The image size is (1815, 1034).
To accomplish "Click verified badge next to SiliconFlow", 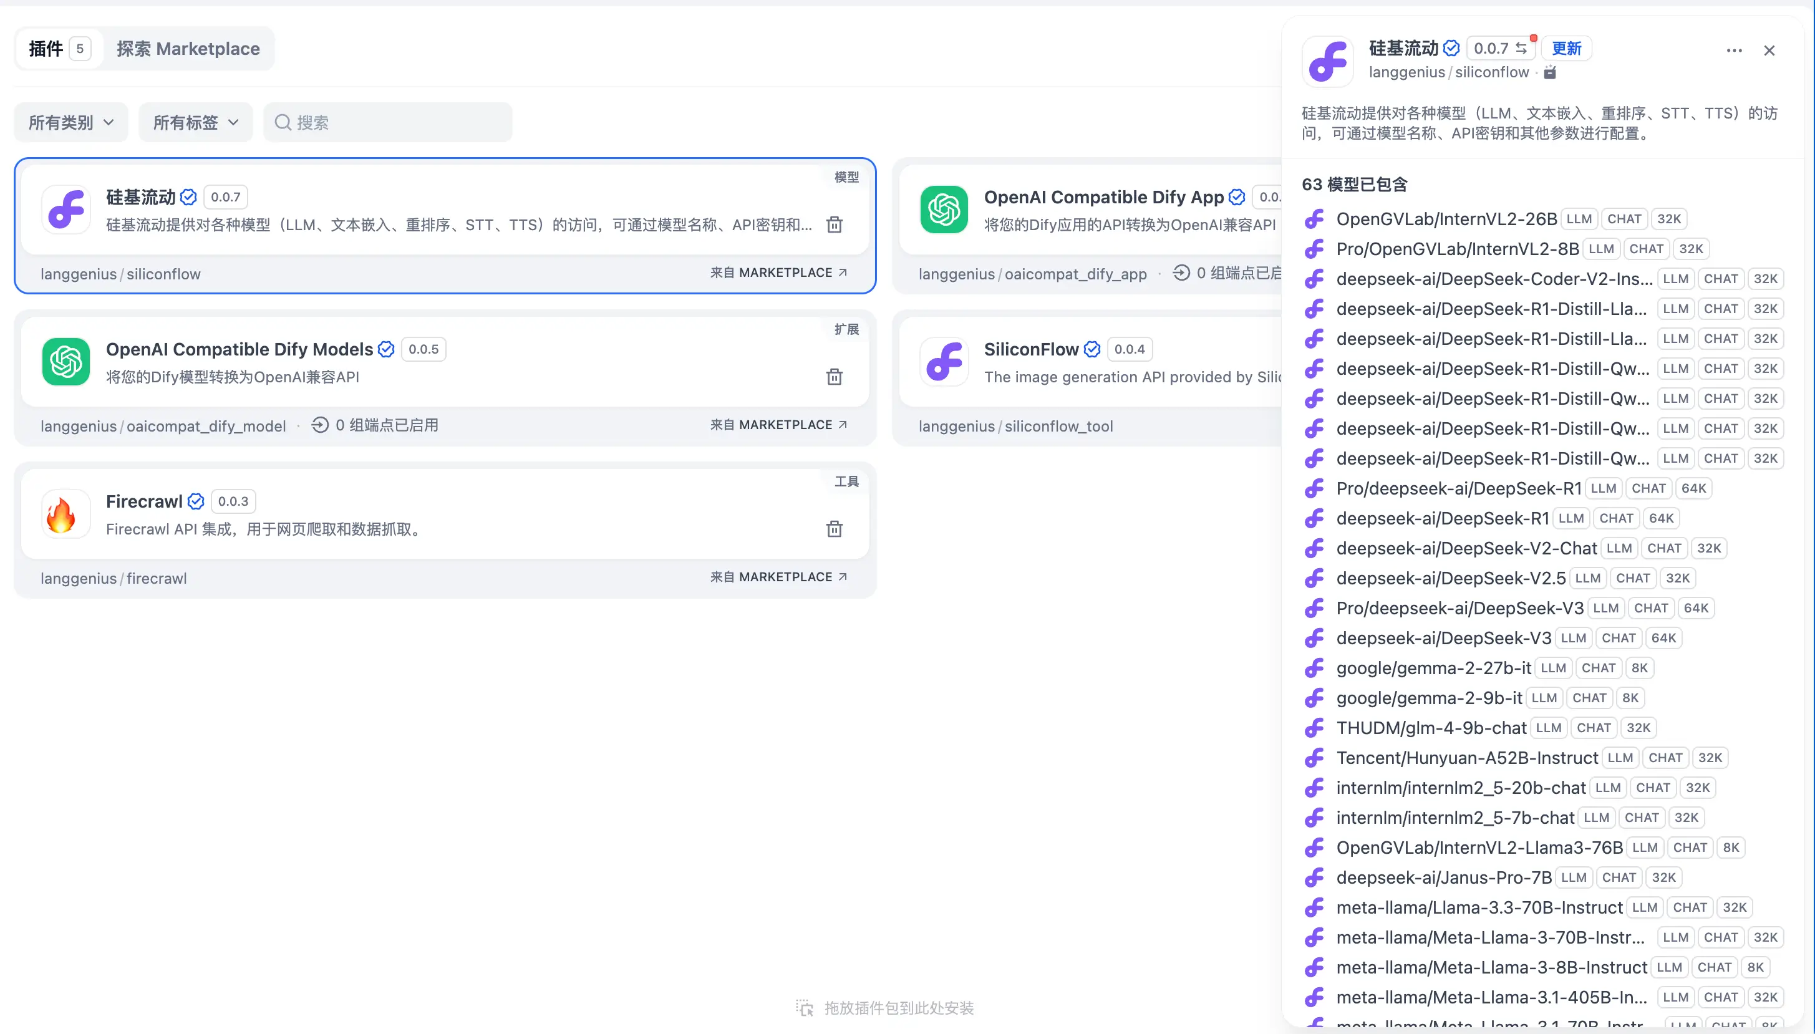I will tap(1092, 349).
